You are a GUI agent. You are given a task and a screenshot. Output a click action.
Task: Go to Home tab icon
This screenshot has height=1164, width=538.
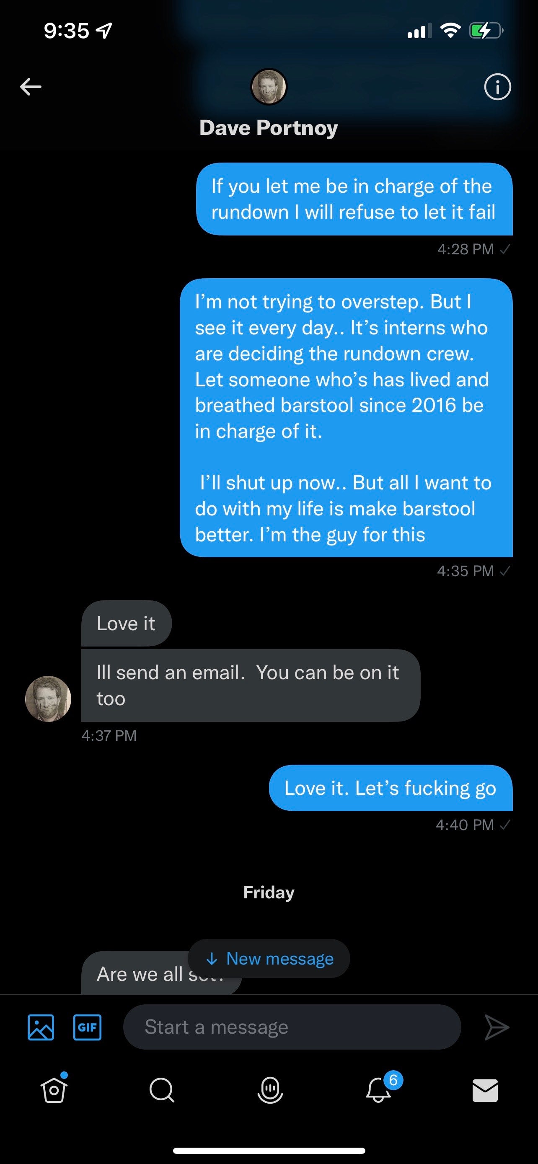pyautogui.click(x=54, y=1090)
